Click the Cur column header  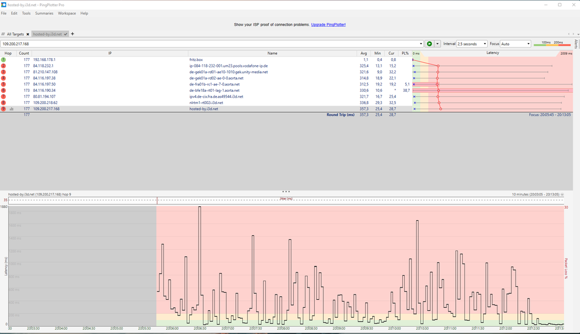tap(391, 53)
